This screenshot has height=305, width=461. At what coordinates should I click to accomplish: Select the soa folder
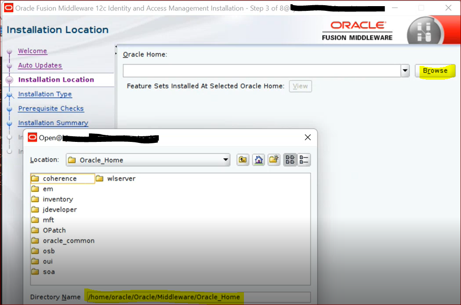43,272
